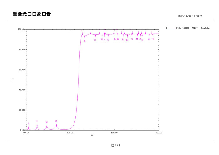Image resolution: width=219 pixels, height=155 pixels.
Task: Click the valley marker labeled 26
Action: tap(127, 36)
